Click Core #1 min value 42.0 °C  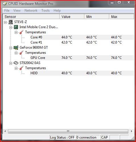tap(92, 42)
